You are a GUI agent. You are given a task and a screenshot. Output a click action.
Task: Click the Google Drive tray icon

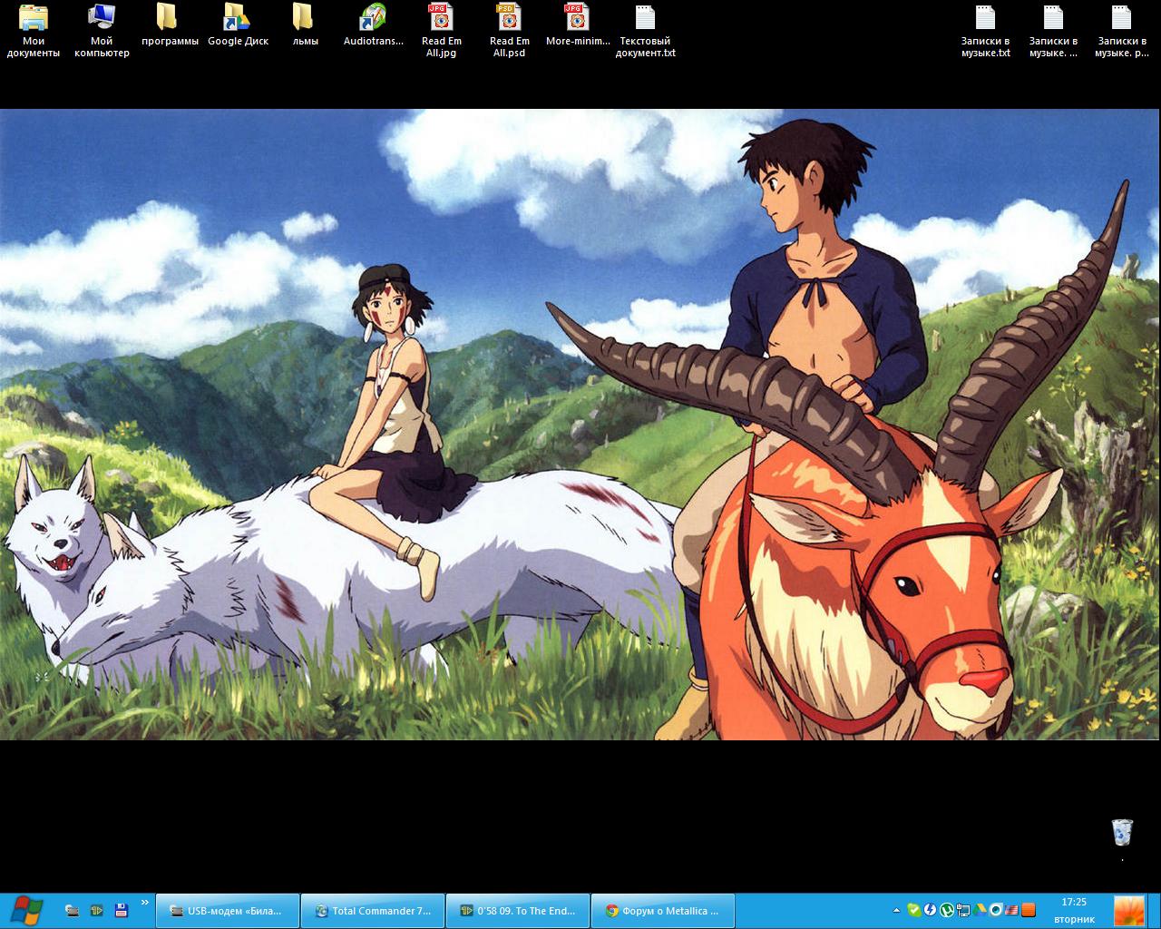click(980, 910)
